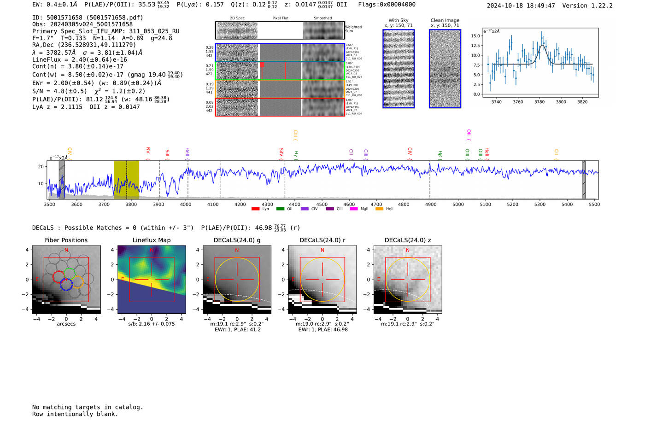
Task: Click EWr: 1. PLAE: 46.98 caption
Action: point(322,330)
